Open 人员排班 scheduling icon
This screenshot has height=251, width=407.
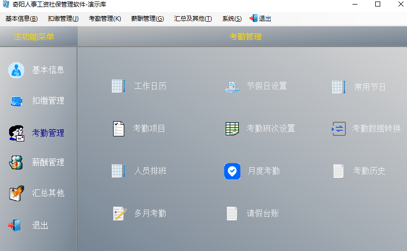click(x=118, y=171)
